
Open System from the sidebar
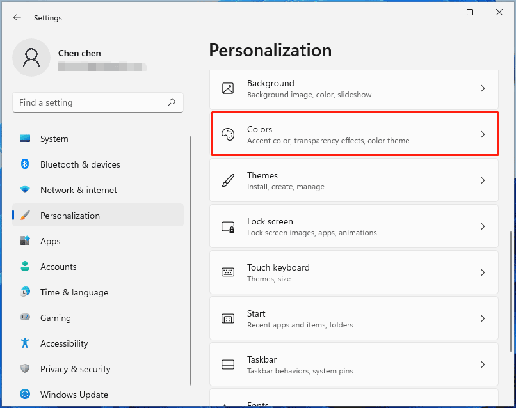pos(54,139)
